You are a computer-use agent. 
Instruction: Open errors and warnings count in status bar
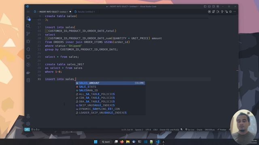click(x=35, y=130)
